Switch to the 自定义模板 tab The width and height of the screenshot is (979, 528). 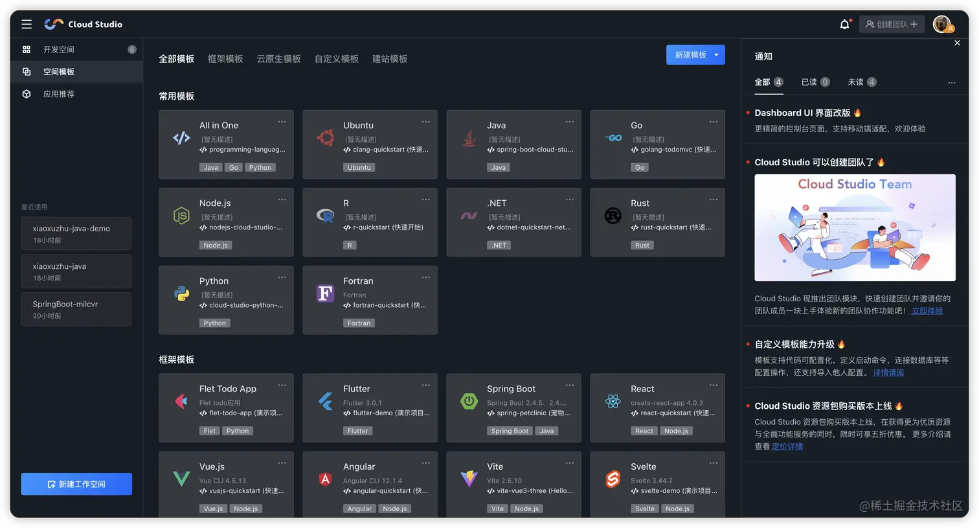(337, 59)
